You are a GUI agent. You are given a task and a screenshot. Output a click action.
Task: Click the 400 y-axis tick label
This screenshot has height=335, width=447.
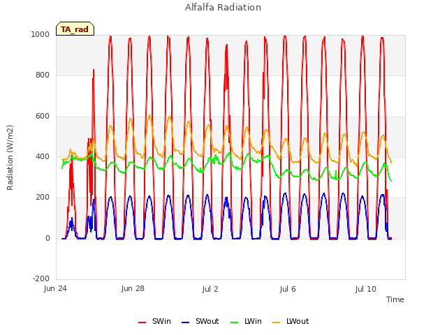[43, 156]
